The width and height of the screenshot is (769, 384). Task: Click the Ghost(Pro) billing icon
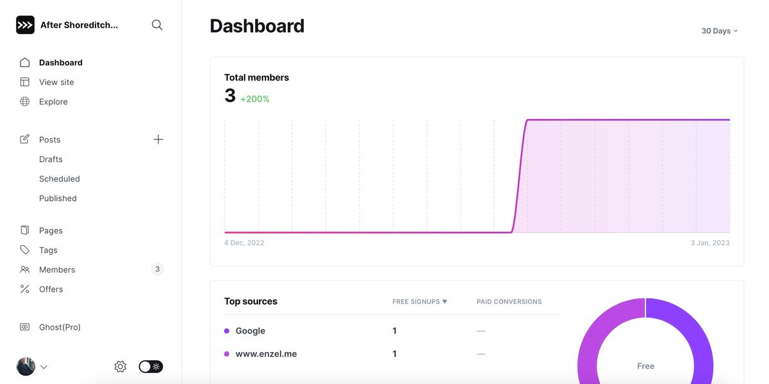pyautogui.click(x=25, y=327)
